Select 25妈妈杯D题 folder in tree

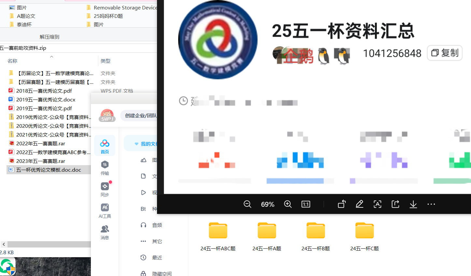coord(105,16)
